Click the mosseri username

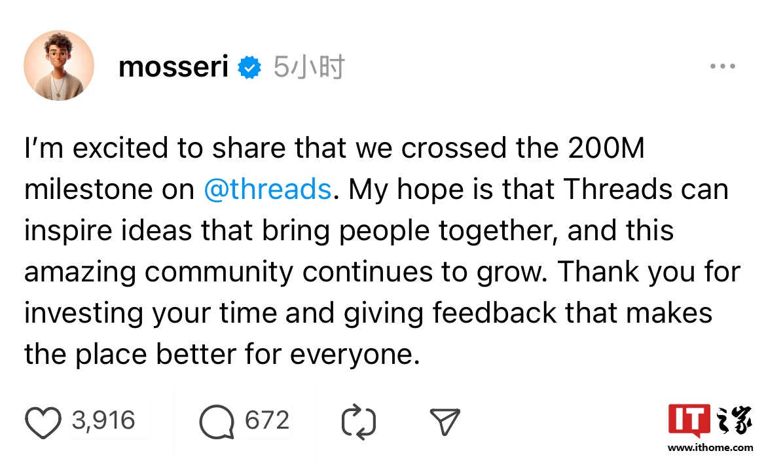click(173, 67)
